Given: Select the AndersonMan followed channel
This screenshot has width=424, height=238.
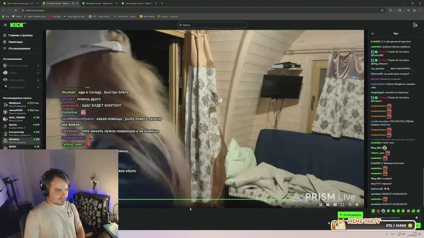Looking at the screenshot, I should [x=21, y=80].
